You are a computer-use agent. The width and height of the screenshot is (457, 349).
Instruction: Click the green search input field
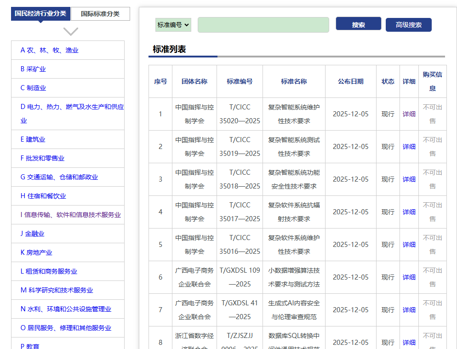pyautogui.click(x=263, y=25)
